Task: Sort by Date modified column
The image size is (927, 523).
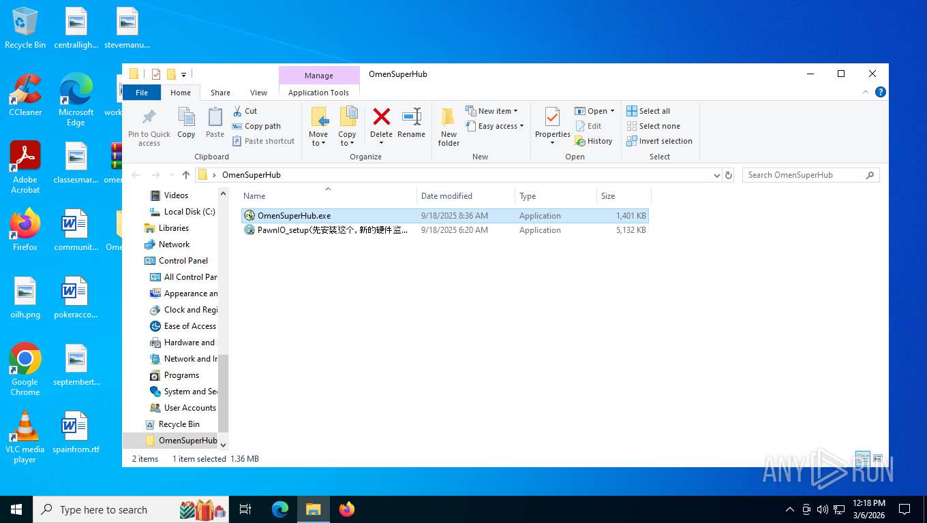Action: point(466,196)
